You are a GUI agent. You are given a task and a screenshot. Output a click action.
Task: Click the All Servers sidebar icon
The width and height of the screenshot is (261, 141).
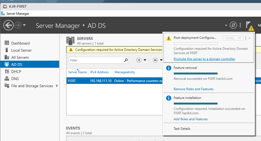click(x=7, y=57)
